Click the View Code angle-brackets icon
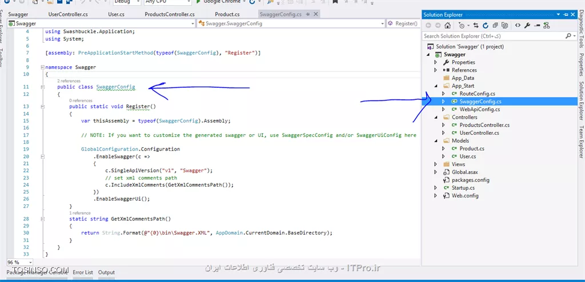The image size is (585, 282). tap(518, 25)
